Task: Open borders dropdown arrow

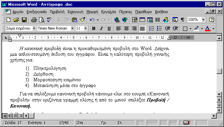Action: (190, 29)
